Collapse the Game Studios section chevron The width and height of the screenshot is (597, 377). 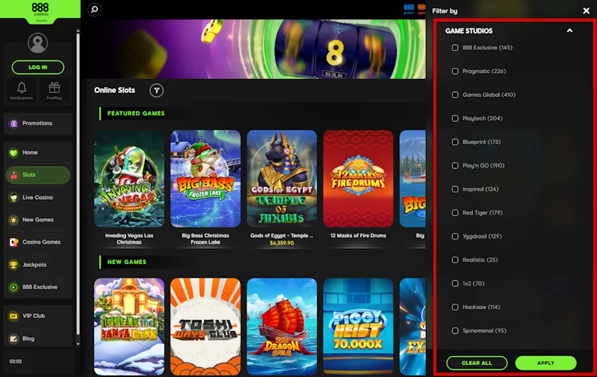tap(570, 31)
